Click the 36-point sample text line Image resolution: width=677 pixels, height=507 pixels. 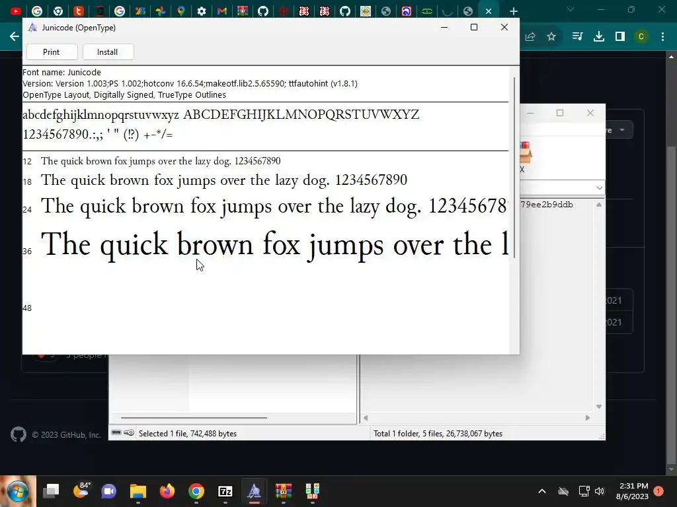click(x=274, y=245)
